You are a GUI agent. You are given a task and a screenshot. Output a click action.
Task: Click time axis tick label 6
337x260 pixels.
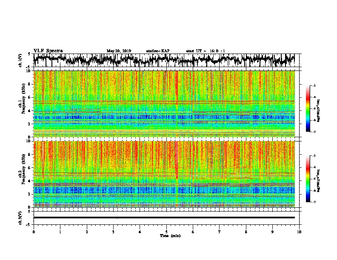pos(193,232)
